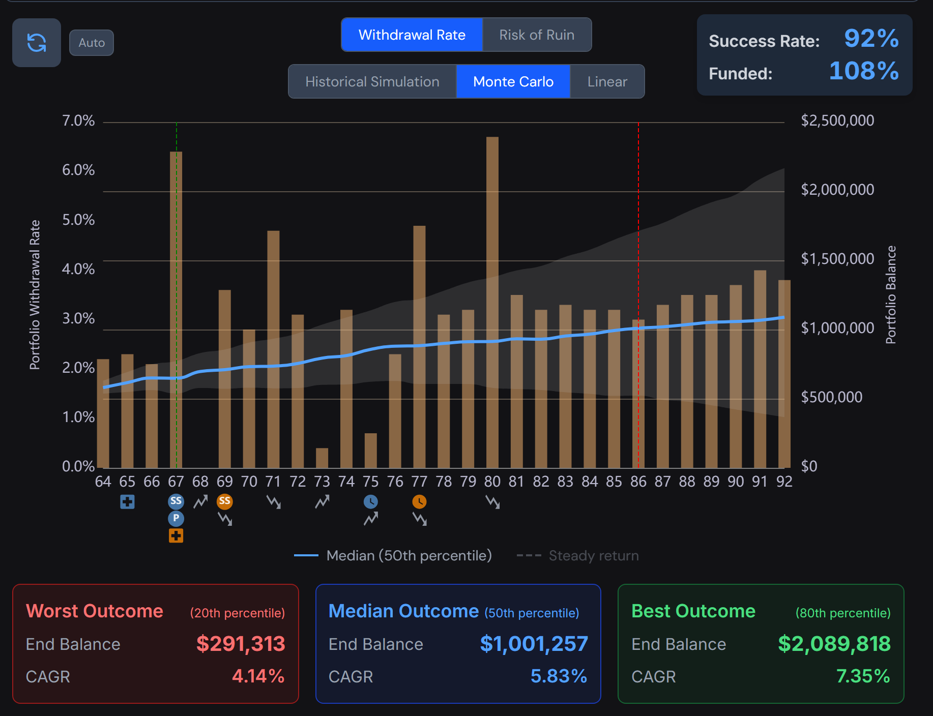This screenshot has height=716, width=933.
Task: Click the refresh simulation icon button
Action: tap(37, 43)
